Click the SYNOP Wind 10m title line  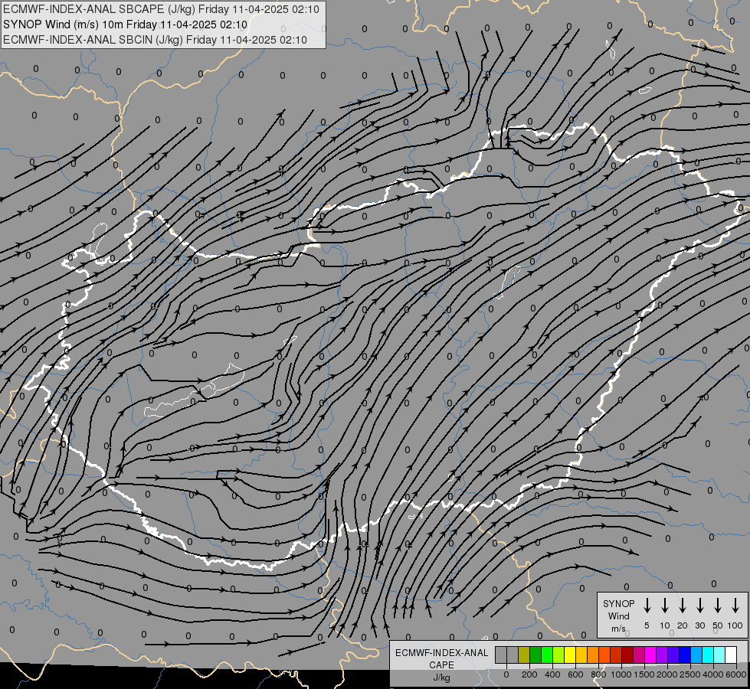pyautogui.click(x=126, y=24)
